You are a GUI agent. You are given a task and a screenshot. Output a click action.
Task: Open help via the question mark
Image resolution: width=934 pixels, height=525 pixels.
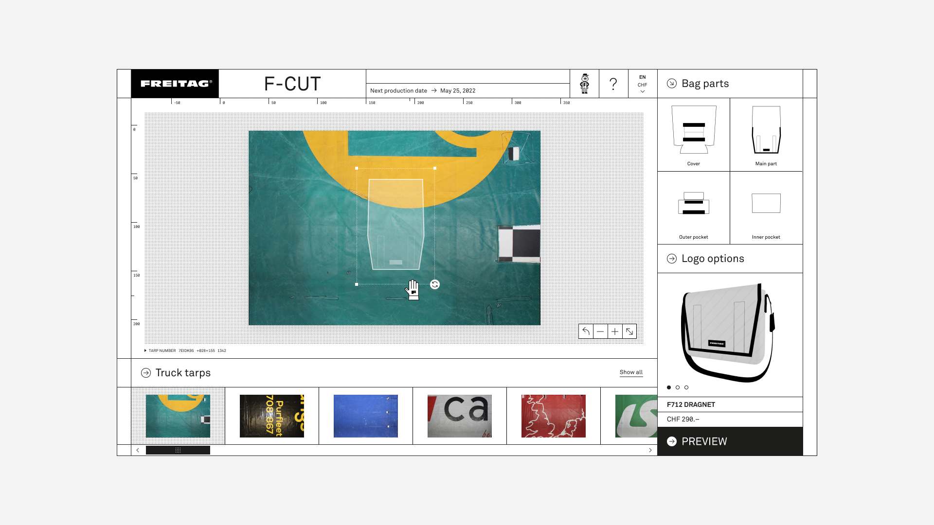pyautogui.click(x=613, y=84)
